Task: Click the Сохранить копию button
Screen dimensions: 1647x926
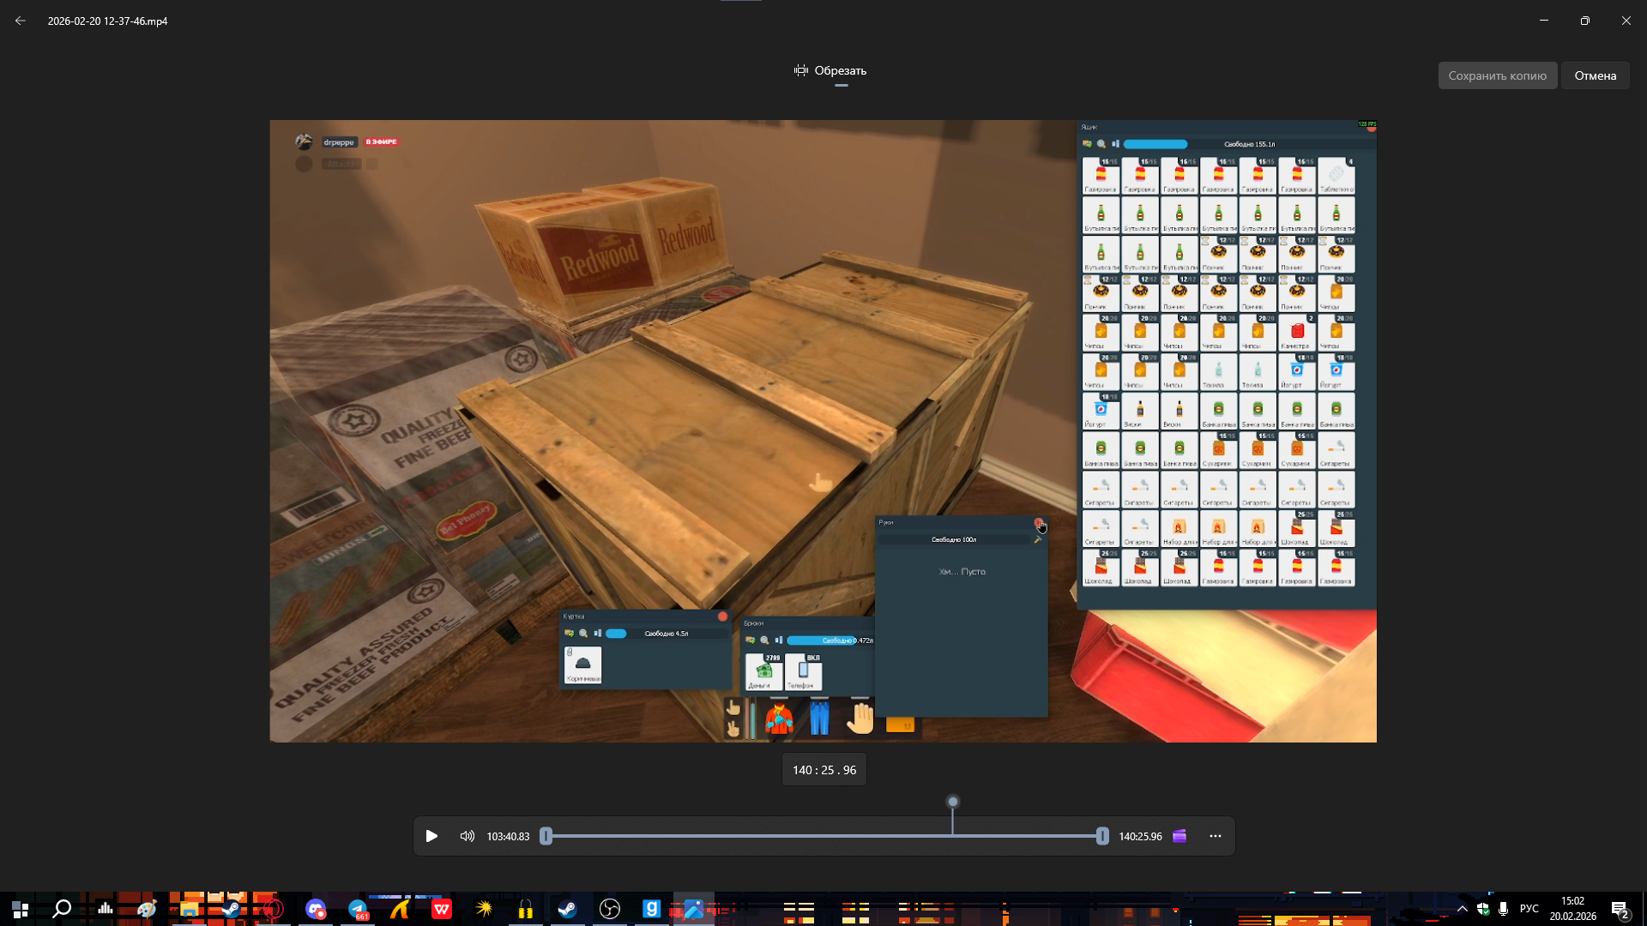Action: click(x=1497, y=75)
